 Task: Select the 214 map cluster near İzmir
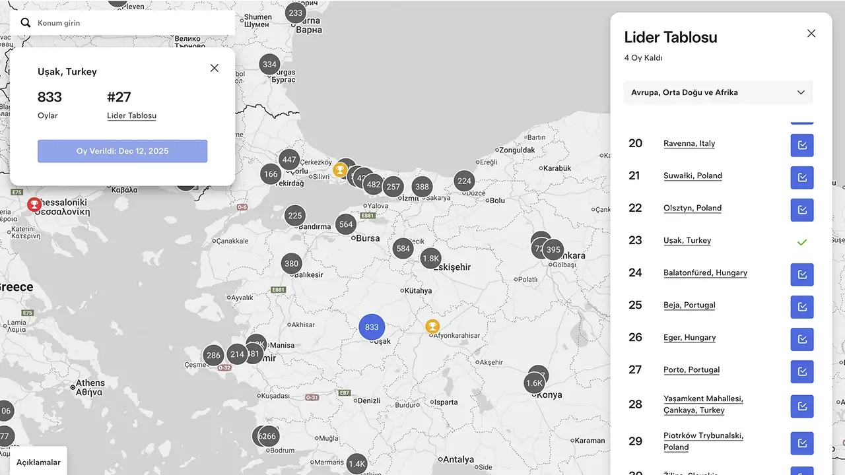[237, 354]
